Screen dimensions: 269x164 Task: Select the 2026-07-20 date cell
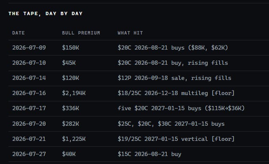click(29, 124)
